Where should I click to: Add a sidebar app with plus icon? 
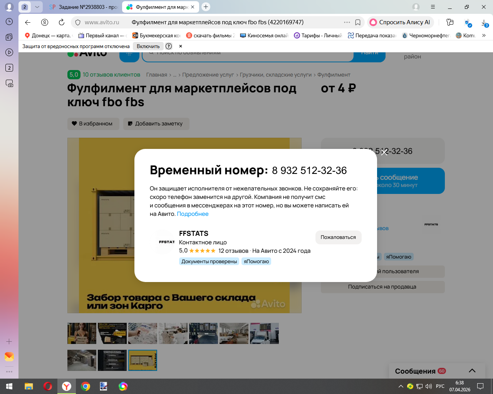[9, 341]
